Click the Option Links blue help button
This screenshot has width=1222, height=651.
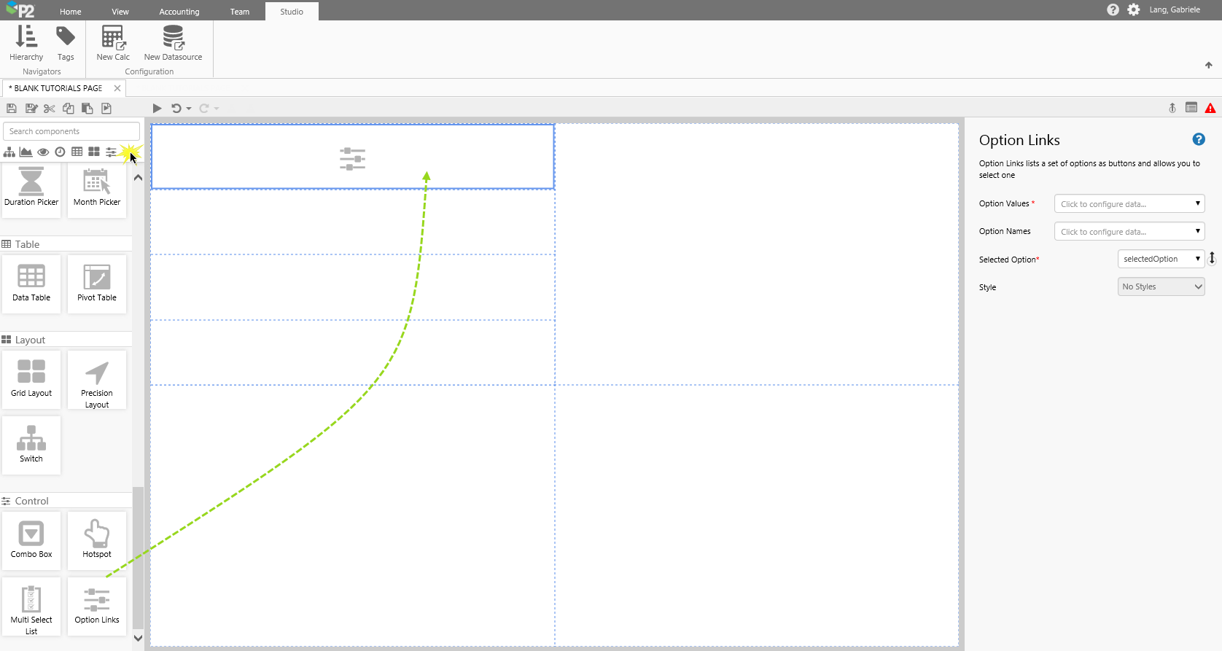point(1199,139)
